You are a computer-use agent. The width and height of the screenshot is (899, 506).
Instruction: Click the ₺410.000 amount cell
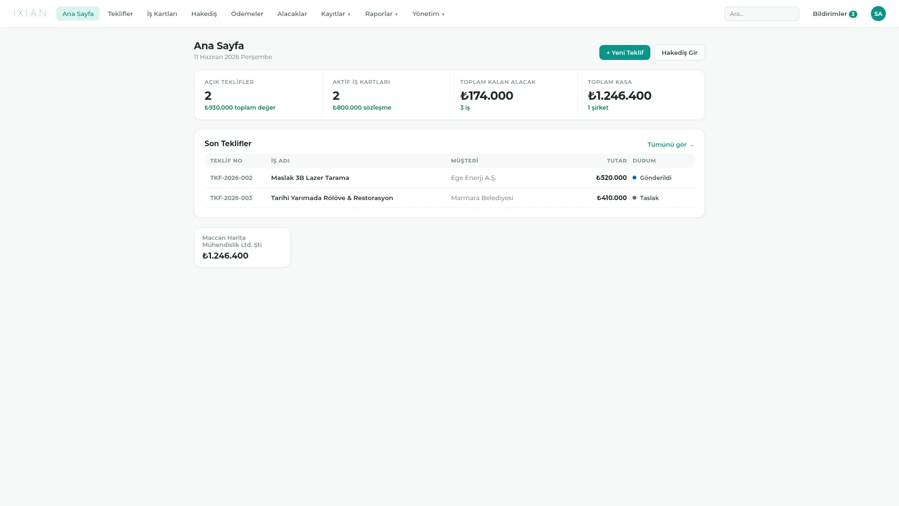click(x=612, y=198)
